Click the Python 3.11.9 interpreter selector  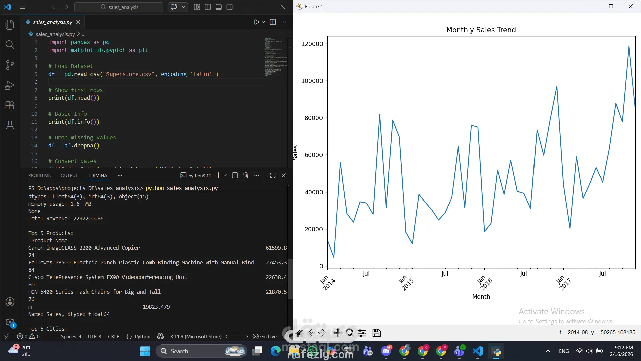(x=196, y=336)
